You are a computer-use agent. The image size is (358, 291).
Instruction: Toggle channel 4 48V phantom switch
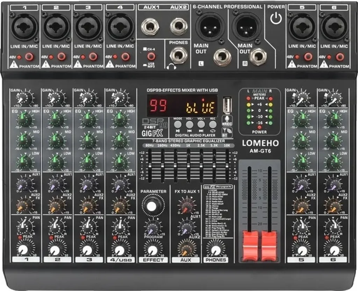pyautogui.click(x=126, y=57)
